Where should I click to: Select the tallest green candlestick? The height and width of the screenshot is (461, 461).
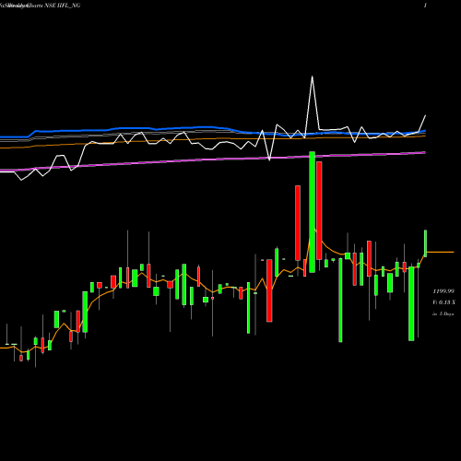(313, 212)
